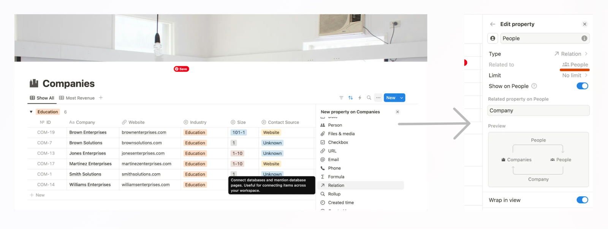Click Website tag in Brown Enterprises row
The image size is (608, 229).
pos(271,132)
